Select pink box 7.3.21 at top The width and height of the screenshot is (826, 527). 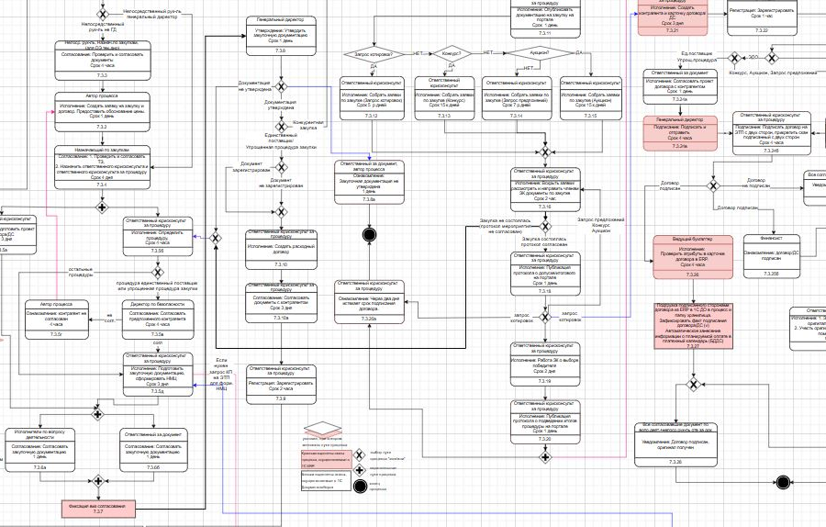click(673, 17)
